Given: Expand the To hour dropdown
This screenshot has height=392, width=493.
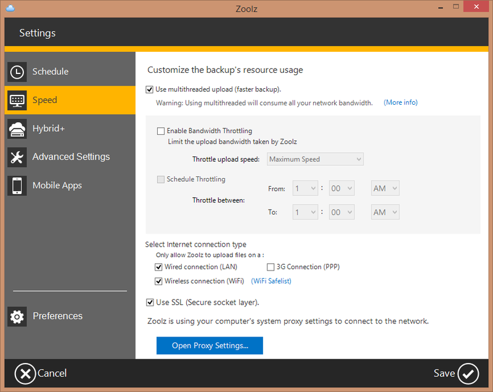Looking at the screenshot, I should 305,212.
